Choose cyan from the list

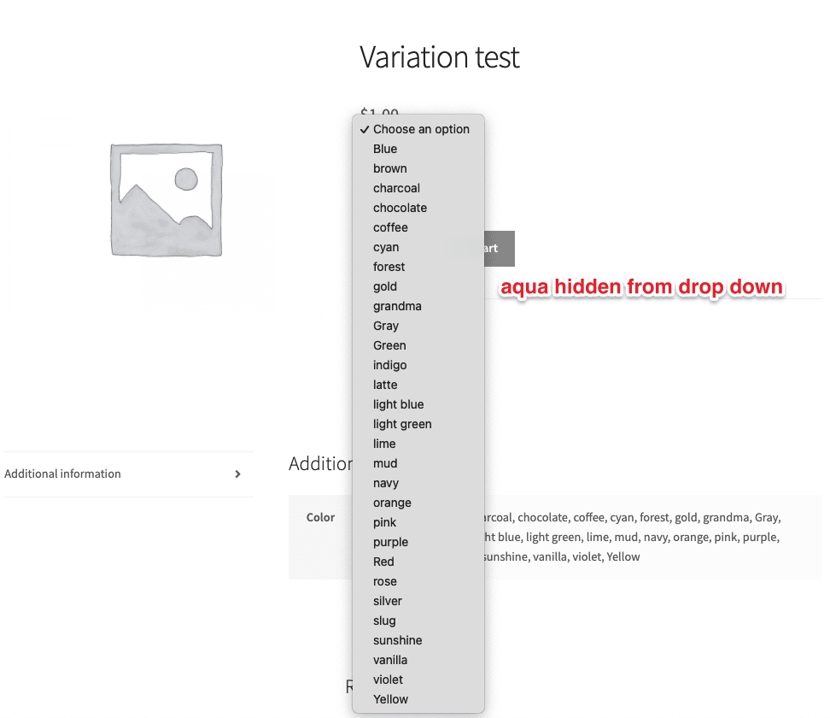(x=385, y=247)
